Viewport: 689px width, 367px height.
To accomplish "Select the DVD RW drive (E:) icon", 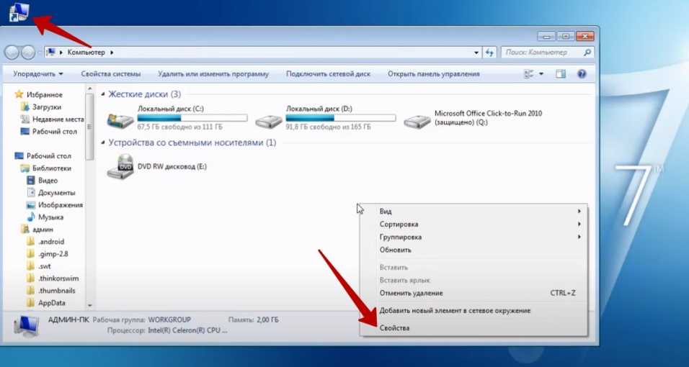I will click(120, 167).
